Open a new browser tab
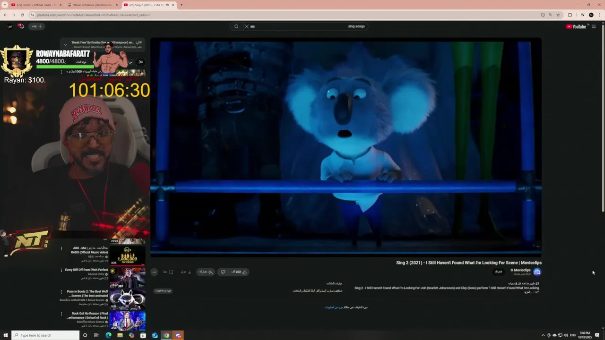The height and width of the screenshot is (340, 605). coord(181,5)
